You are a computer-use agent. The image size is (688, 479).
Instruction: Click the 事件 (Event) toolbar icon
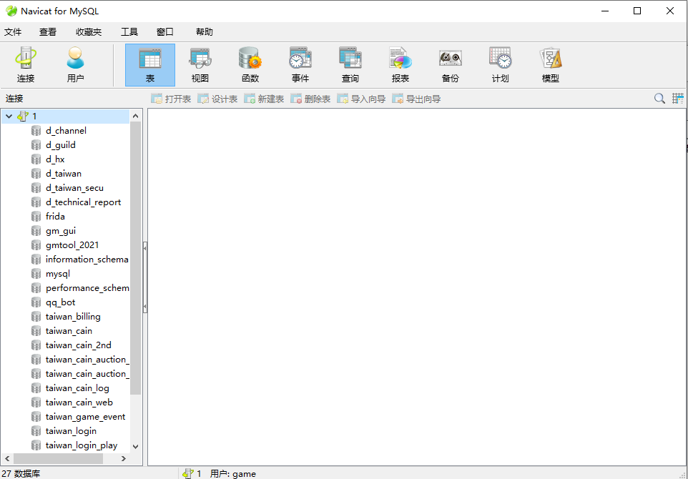tap(300, 65)
